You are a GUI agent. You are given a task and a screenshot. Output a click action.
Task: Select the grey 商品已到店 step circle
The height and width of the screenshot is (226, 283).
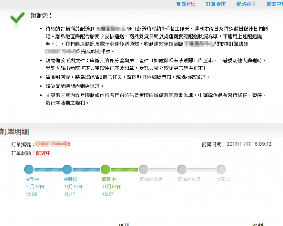182,169
